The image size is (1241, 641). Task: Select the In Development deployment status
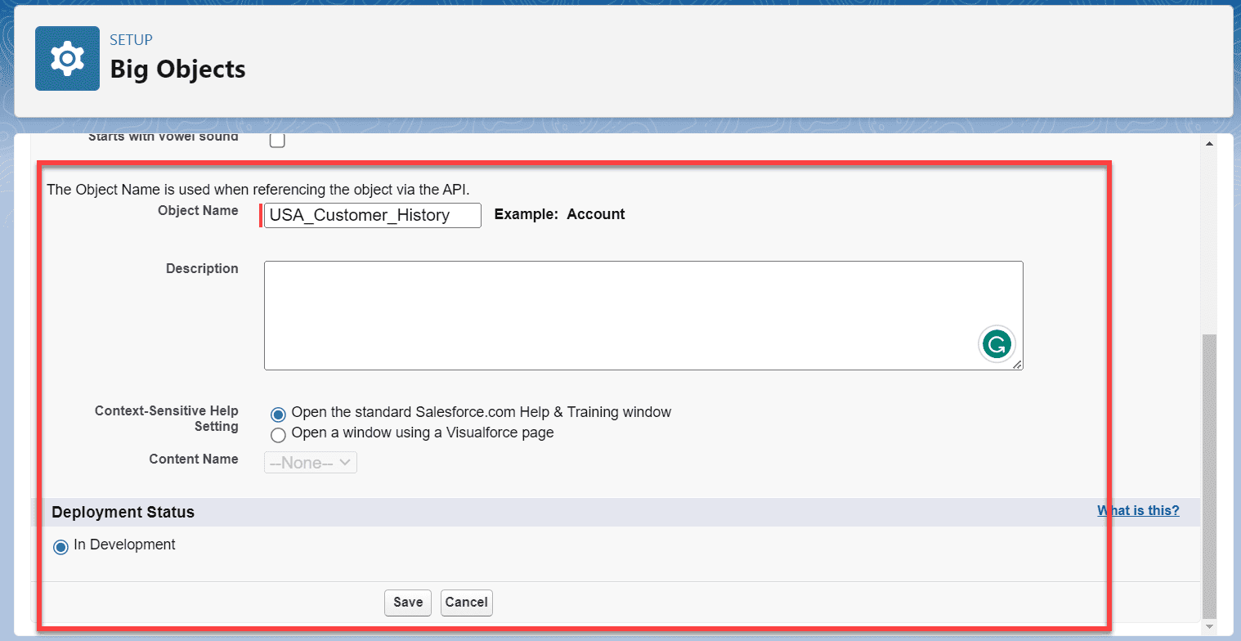[60, 546]
